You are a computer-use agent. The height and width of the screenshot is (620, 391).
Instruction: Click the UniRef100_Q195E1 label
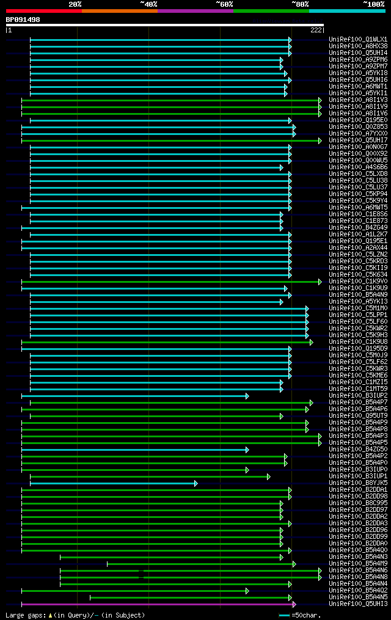coord(358,241)
